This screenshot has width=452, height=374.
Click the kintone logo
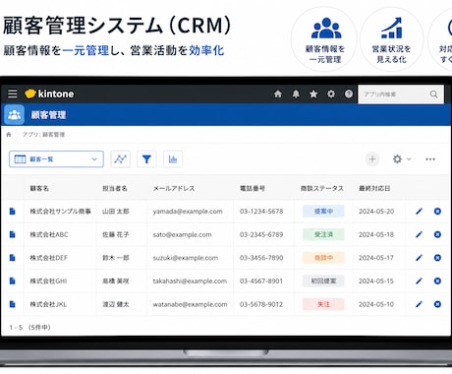click(49, 93)
